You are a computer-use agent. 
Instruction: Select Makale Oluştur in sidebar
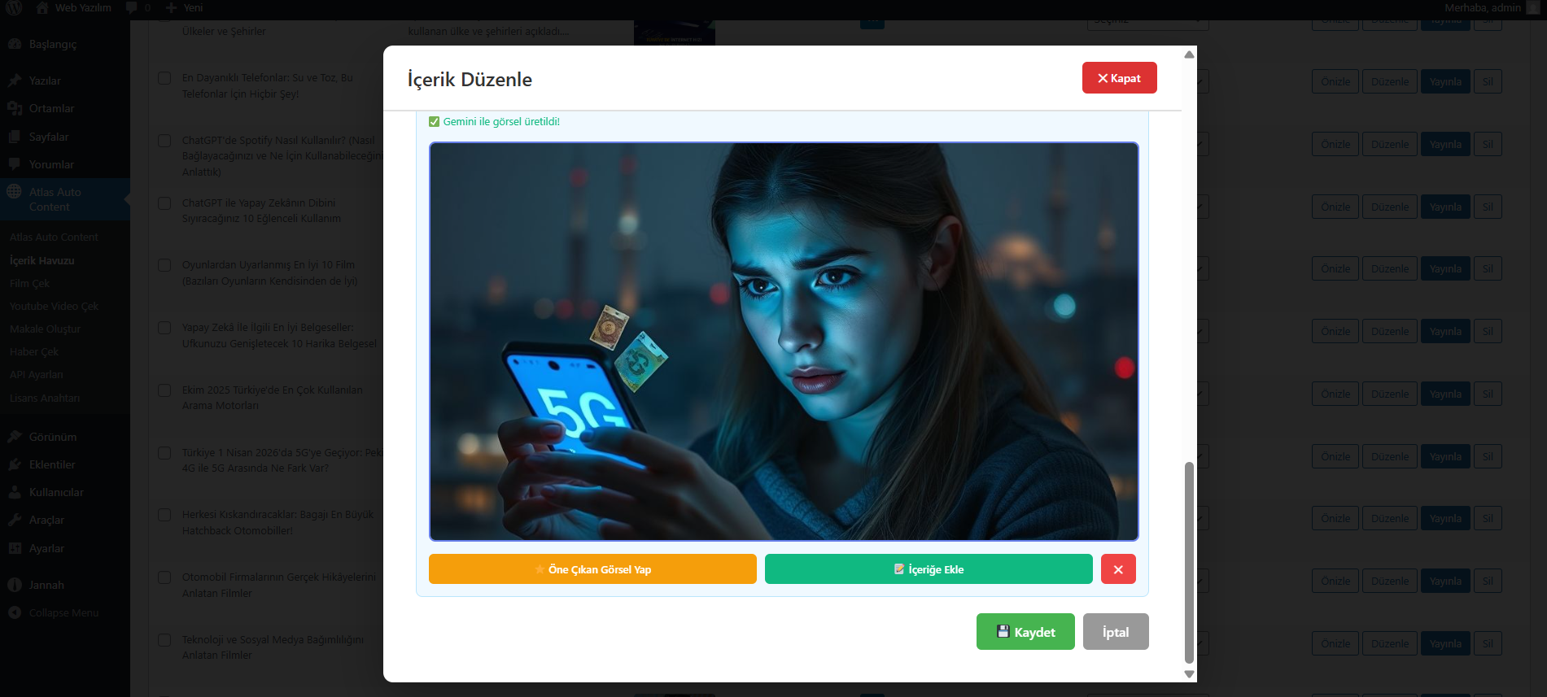(x=45, y=329)
